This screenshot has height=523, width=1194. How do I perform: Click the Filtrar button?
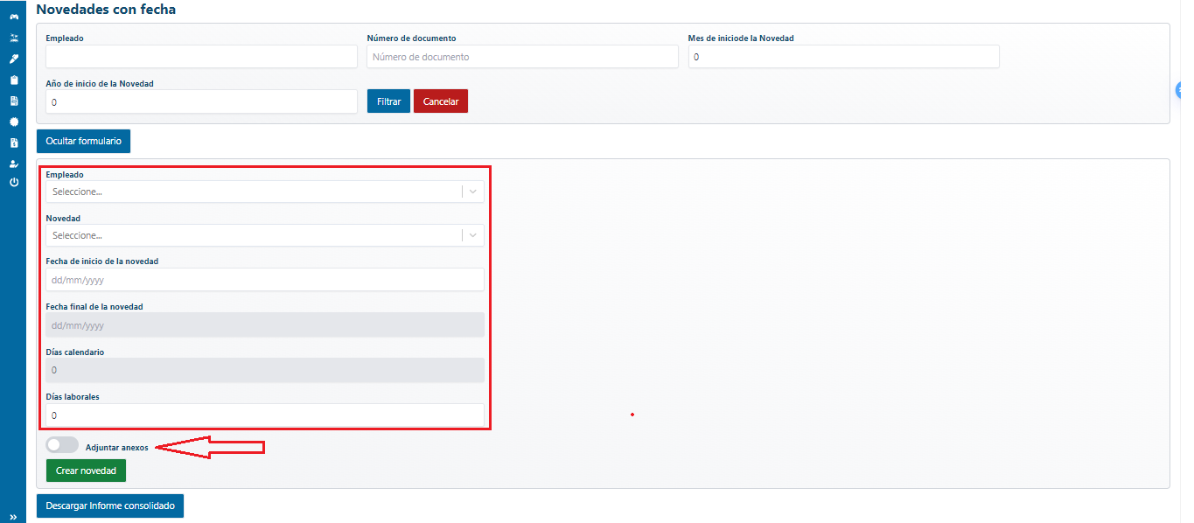[x=388, y=101]
